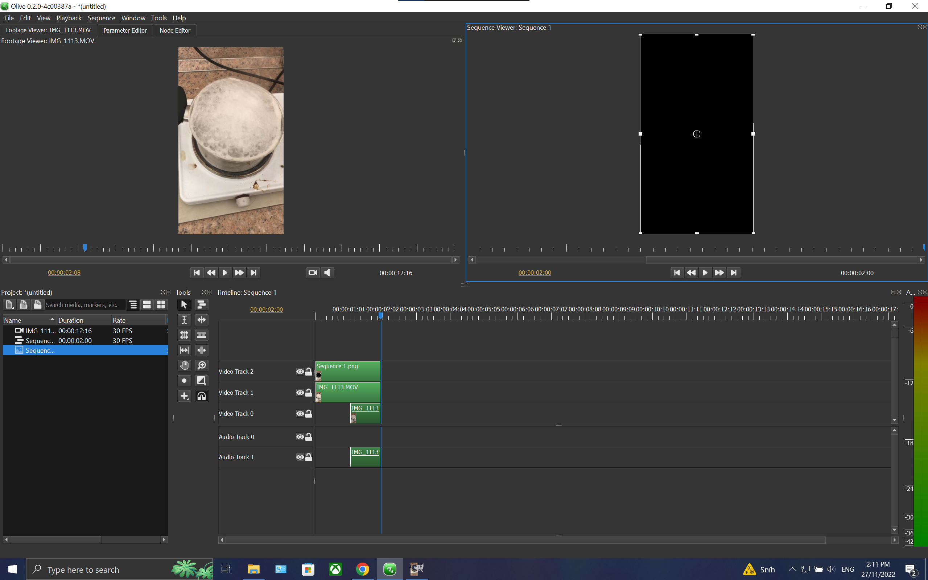
Task: Select the Slip tool
Action: 184,350
